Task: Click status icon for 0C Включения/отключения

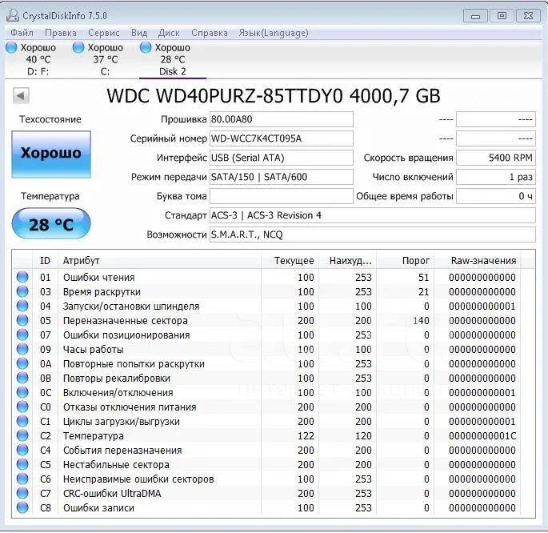Action: [22, 392]
